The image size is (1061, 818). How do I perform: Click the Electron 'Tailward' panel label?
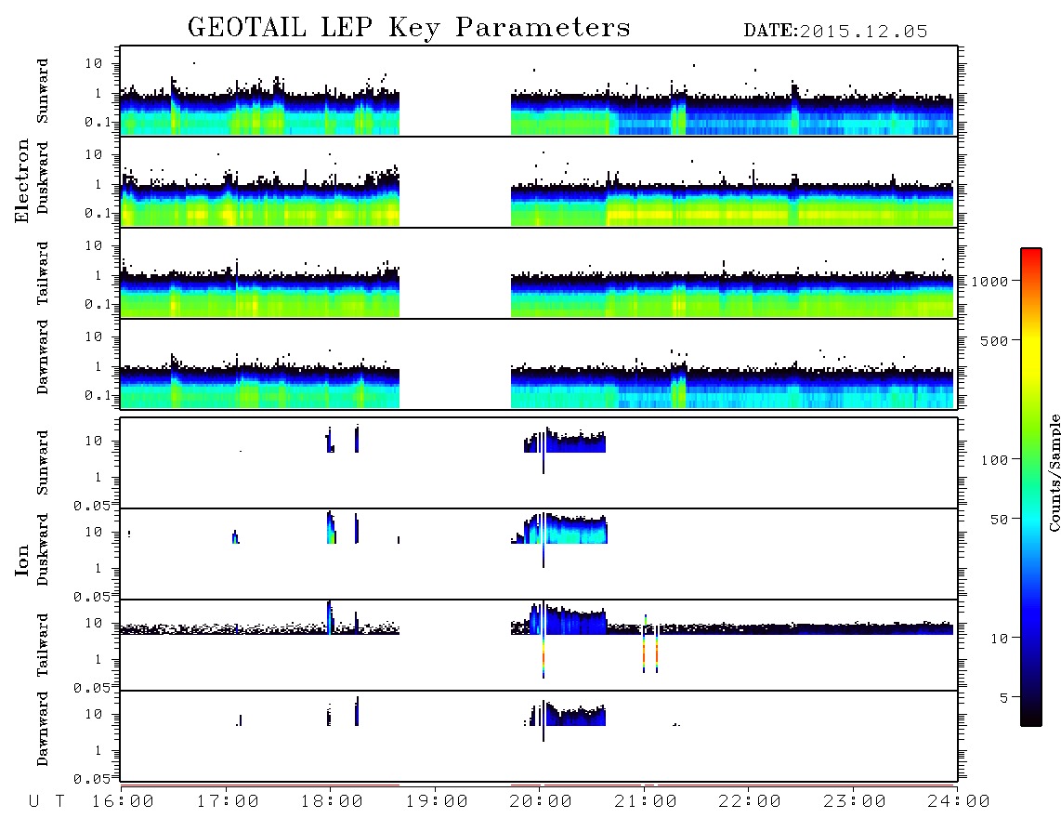point(42,273)
